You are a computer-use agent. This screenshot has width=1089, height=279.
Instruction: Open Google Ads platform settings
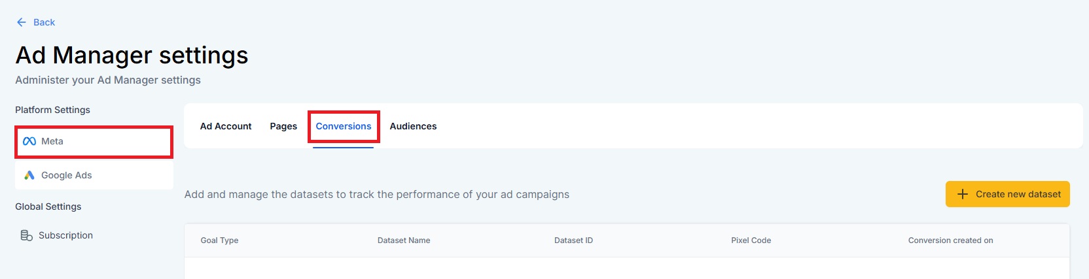pos(66,175)
